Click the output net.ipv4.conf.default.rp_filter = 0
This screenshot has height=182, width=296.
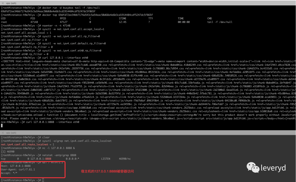(27, 47)
